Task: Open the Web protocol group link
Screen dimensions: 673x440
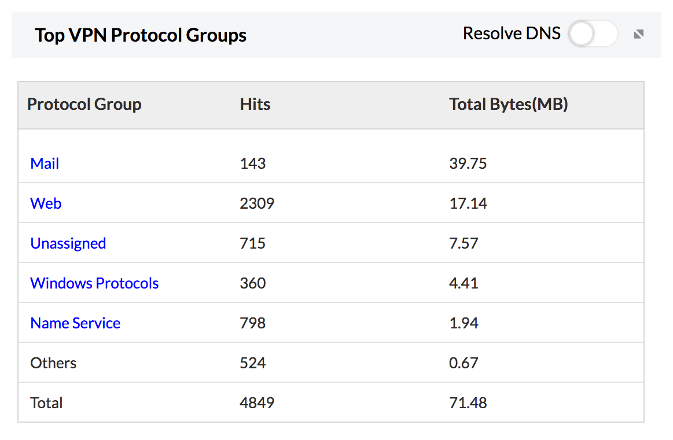Action: click(x=46, y=204)
